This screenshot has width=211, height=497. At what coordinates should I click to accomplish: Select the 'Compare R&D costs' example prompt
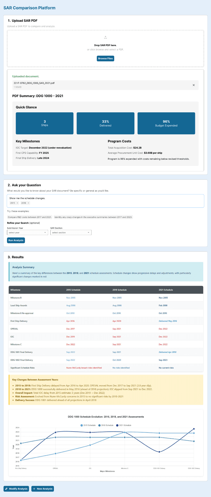pyautogui.click(x=30, y=217)
